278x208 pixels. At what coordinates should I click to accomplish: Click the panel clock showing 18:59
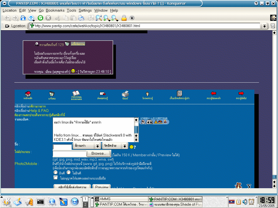coord(267,200)
